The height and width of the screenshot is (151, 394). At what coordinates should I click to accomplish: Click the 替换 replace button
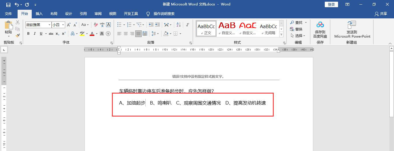[296, 29]
